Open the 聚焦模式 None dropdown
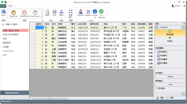The width and height of the screenshot is (187, 104). click(184, 85)
